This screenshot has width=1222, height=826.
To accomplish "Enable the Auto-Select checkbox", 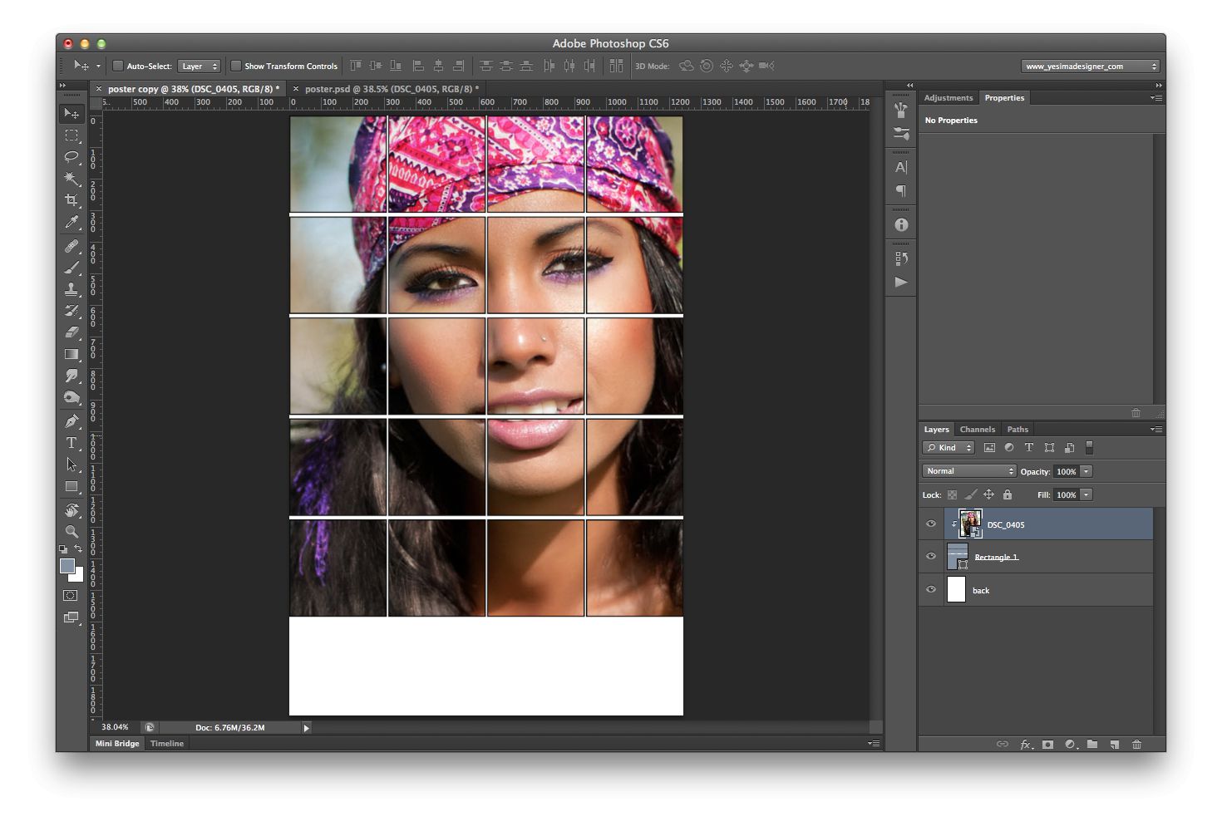I will coord(118,66).
